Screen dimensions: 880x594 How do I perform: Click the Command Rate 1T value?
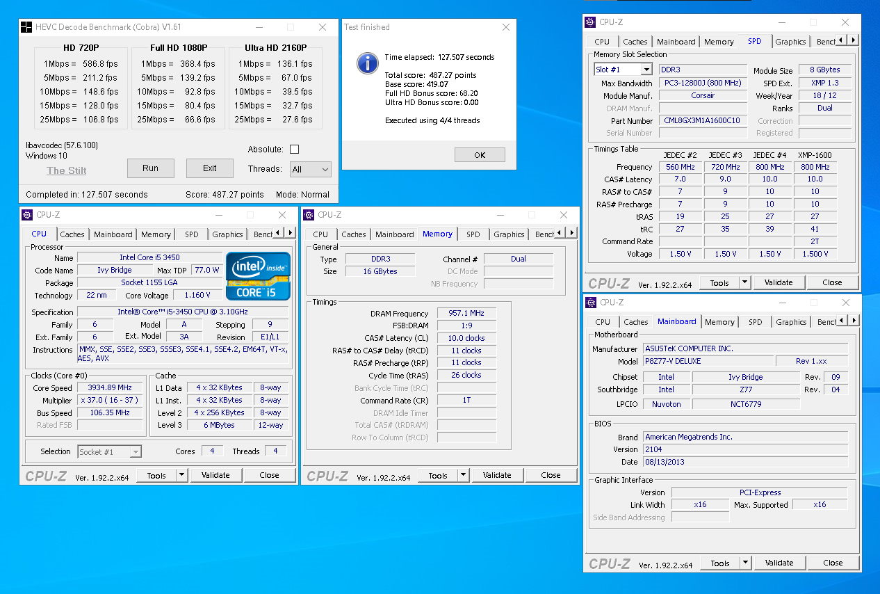466,401
